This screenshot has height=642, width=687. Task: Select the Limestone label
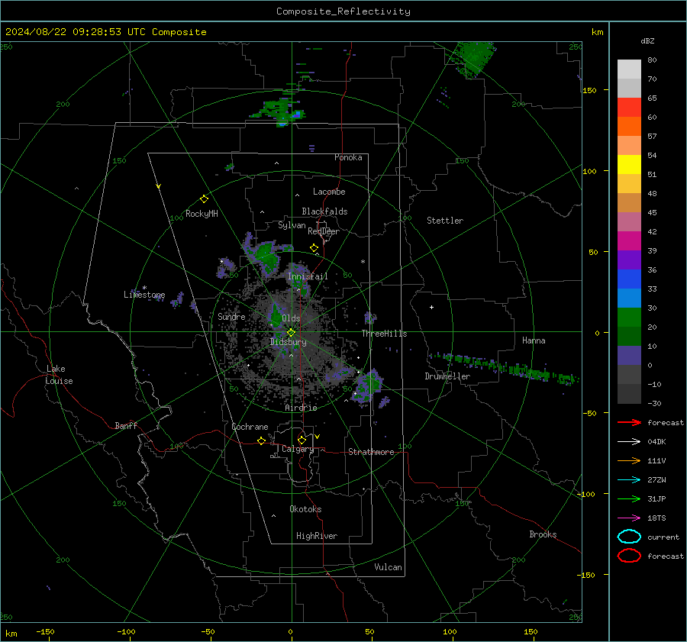[x=144, y=295]
